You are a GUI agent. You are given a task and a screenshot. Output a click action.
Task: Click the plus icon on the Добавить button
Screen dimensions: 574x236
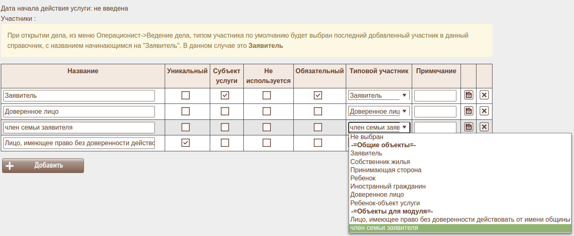click(x=10, y=166)
